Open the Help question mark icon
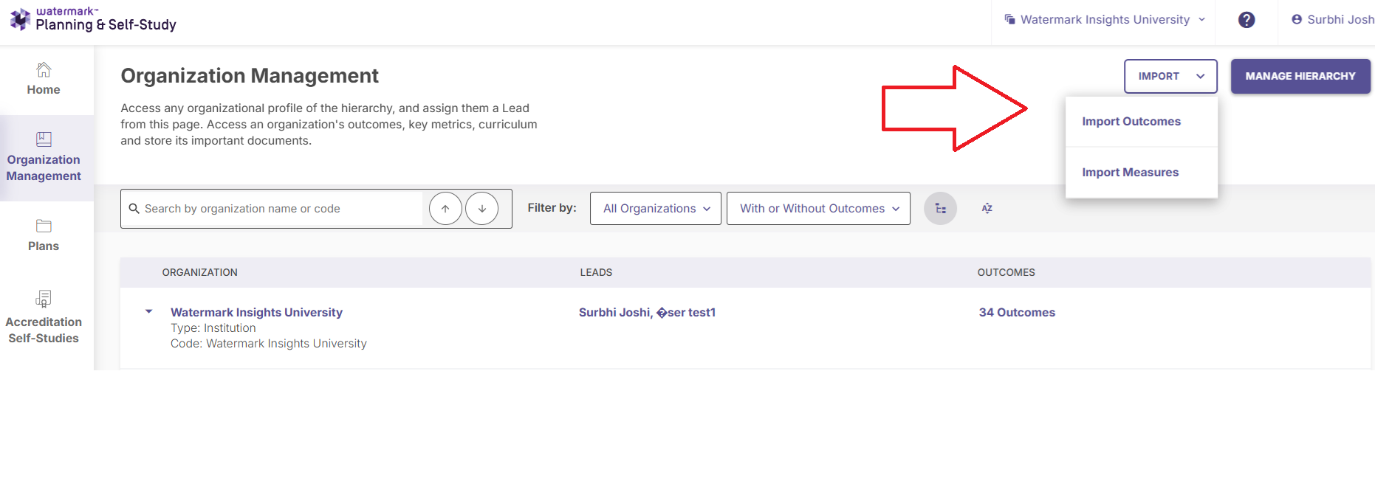The image size is (1375, 478). [1247, 20]
